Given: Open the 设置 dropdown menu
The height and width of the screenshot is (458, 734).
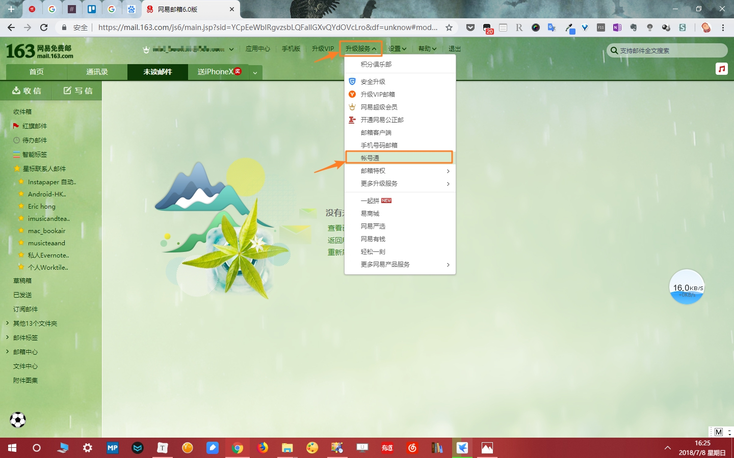Looking at the screenshot, I should click(397, 48).
